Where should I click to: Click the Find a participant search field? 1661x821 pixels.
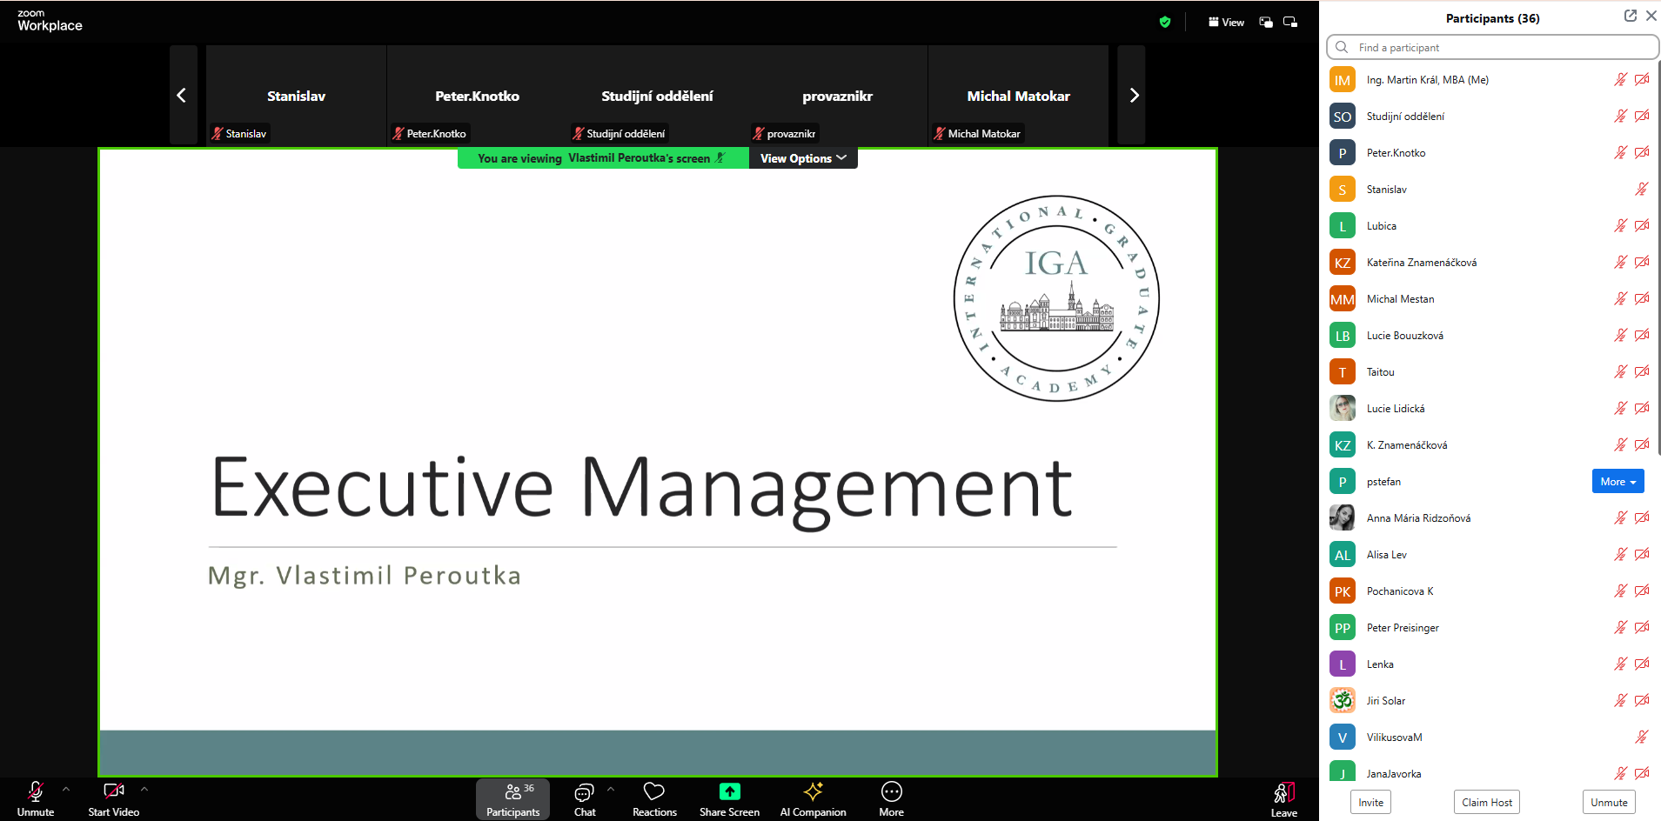[x=1492, y=47]
